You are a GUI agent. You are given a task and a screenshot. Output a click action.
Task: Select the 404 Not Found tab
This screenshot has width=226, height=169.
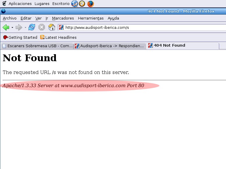(183, 45)
